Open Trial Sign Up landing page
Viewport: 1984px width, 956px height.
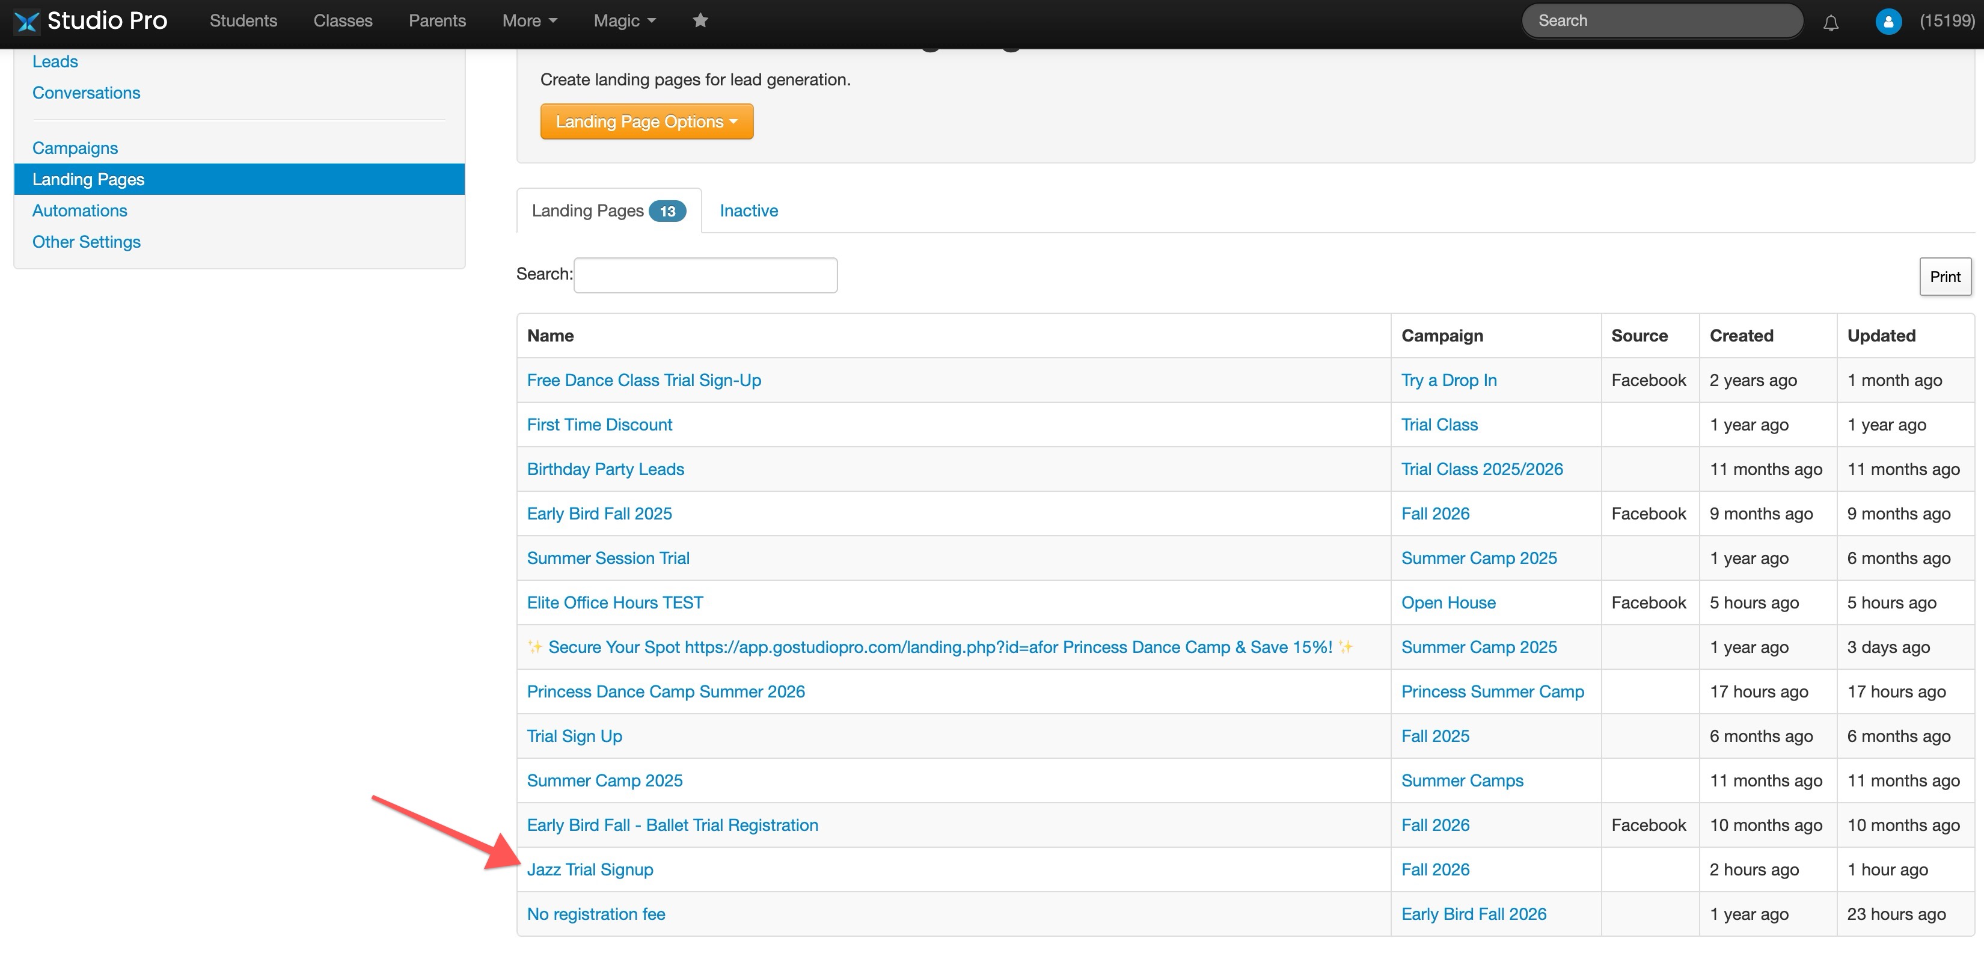575,737
